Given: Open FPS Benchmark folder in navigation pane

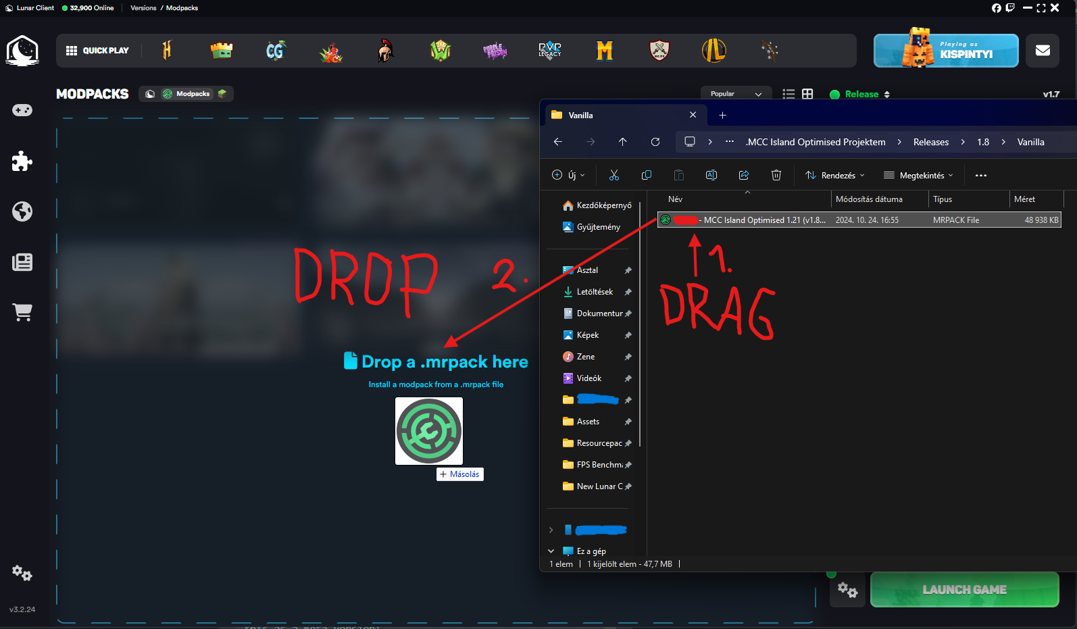Looking at the screenshot, I should click(x=599, y=465).
